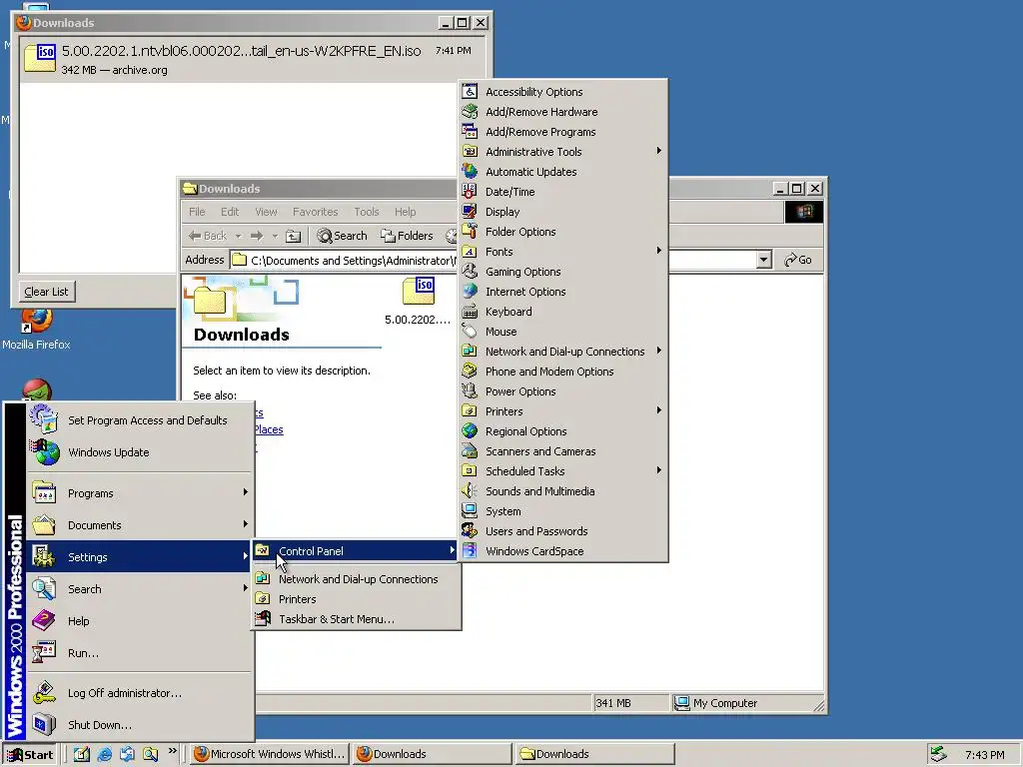Click the Go button in Explorer
This screenshot has width=1023, height=767.
pyautogui.click(x=798, y=260)
